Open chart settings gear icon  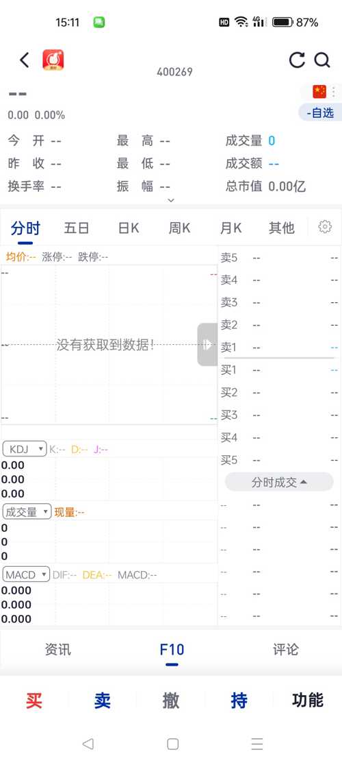(325, 227)
